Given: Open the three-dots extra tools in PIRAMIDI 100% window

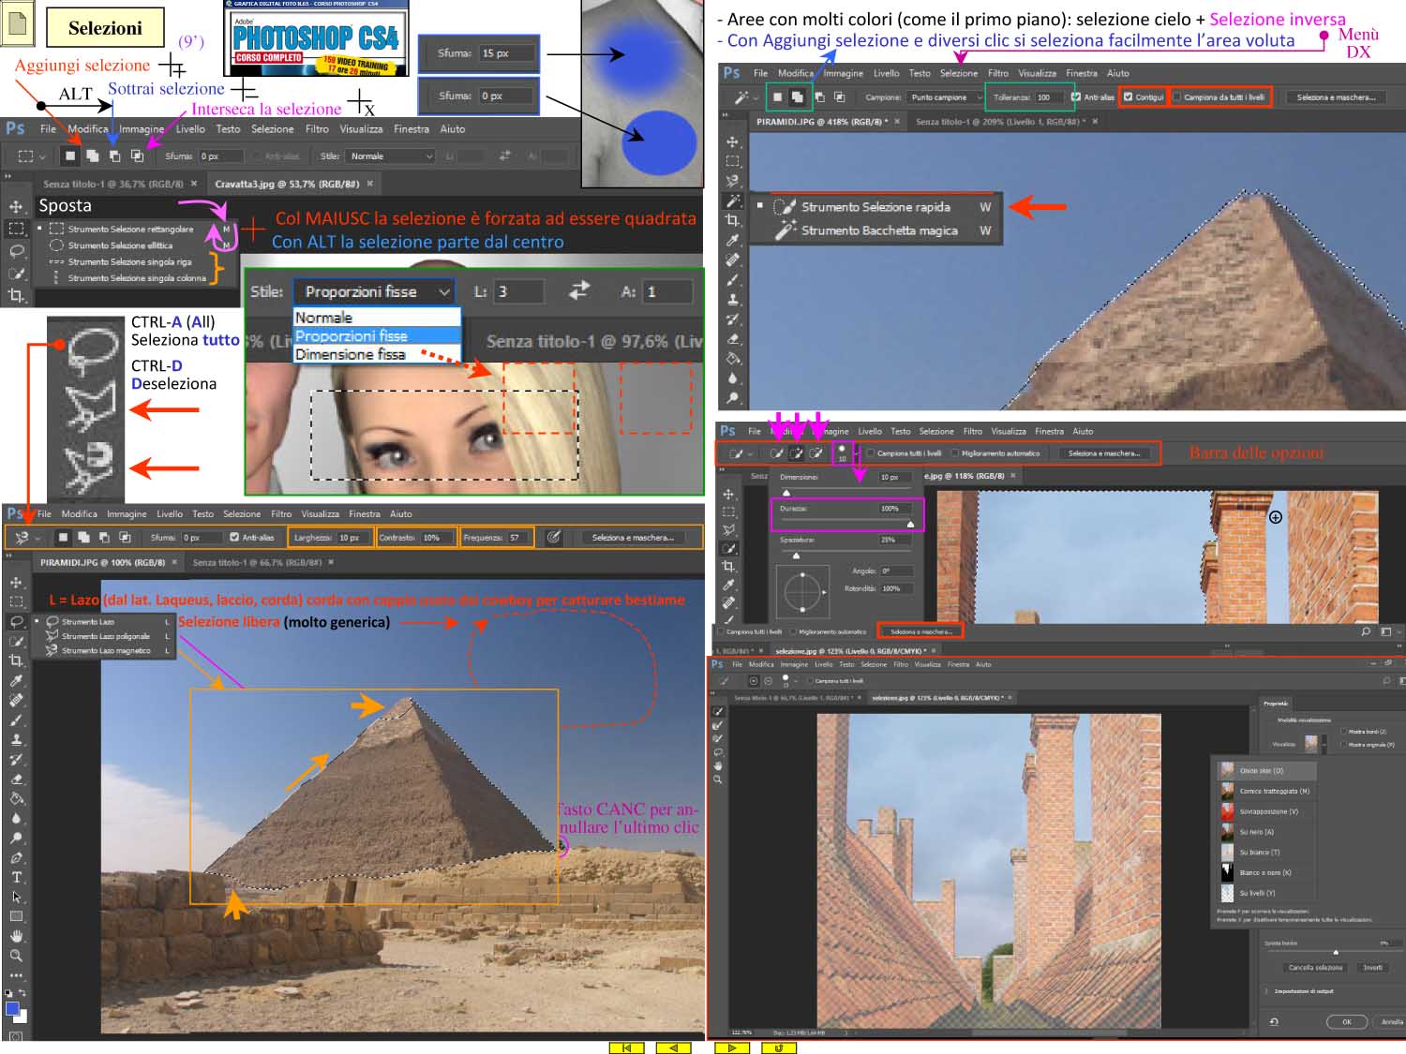Looking at the screenshot, I should [x=16, y=975].
